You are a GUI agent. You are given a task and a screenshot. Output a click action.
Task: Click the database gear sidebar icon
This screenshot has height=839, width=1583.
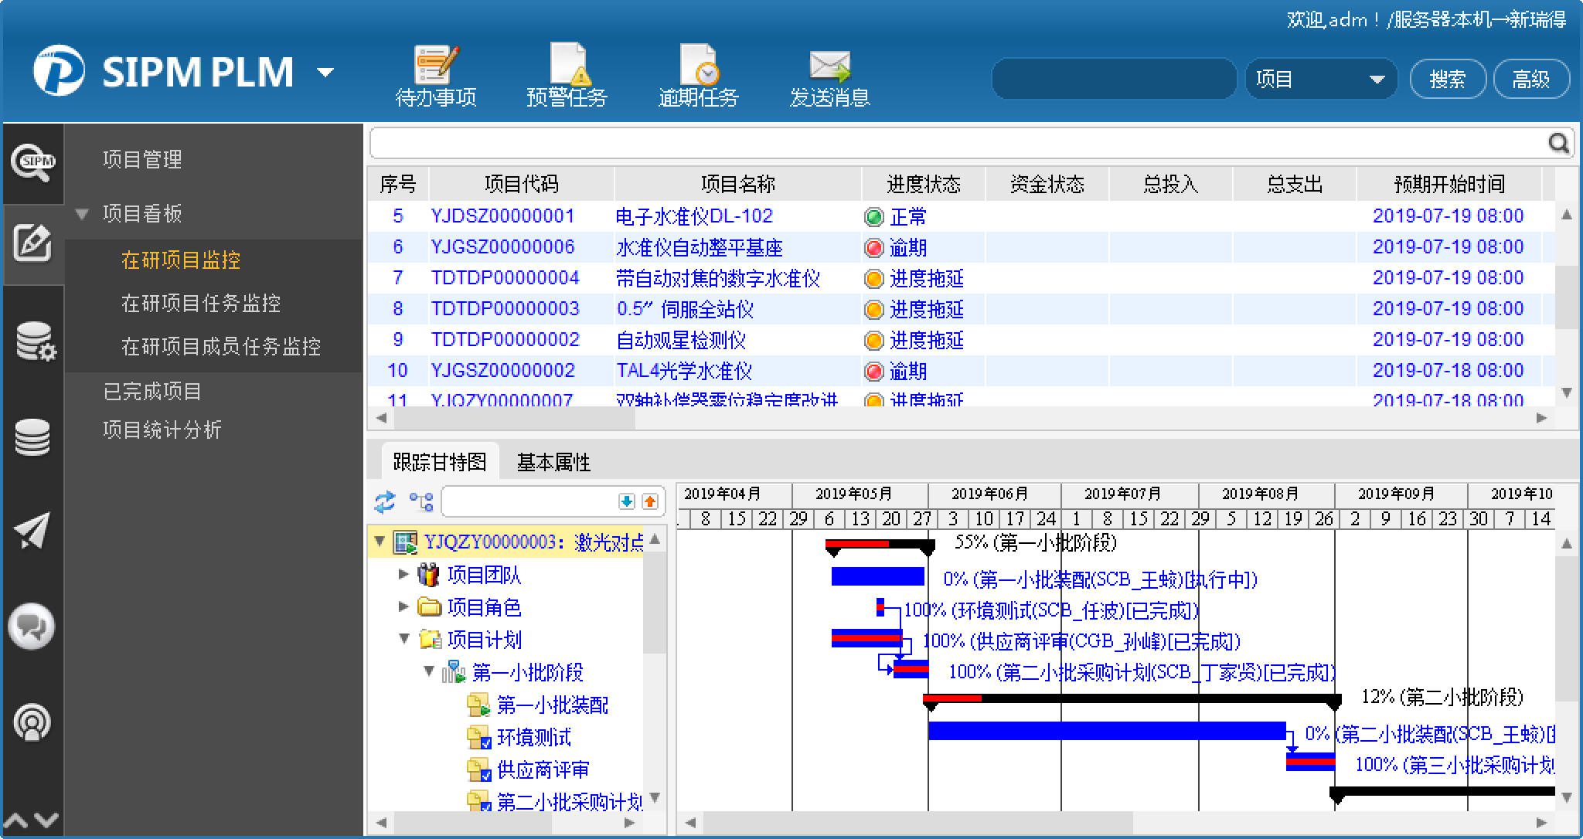[35, 341]
